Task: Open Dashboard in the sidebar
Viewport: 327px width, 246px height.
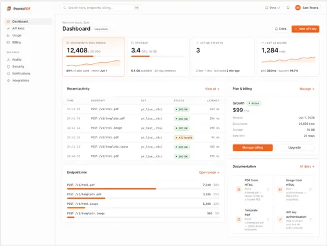Action: [28, 22]
